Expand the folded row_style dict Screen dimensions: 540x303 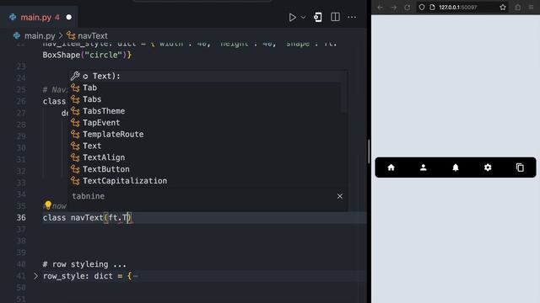pos(35,276)
